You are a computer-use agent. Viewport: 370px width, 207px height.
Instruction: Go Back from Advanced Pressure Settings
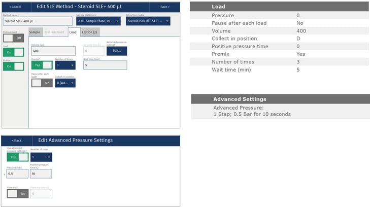pos(17,140)
